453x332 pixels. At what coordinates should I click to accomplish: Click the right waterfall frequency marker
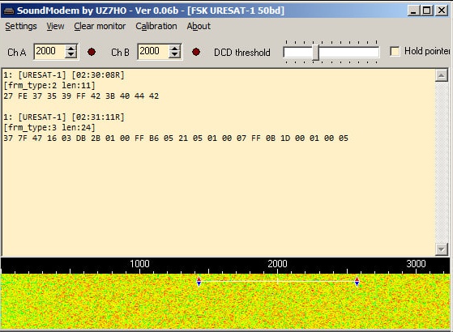pos(357,281)
